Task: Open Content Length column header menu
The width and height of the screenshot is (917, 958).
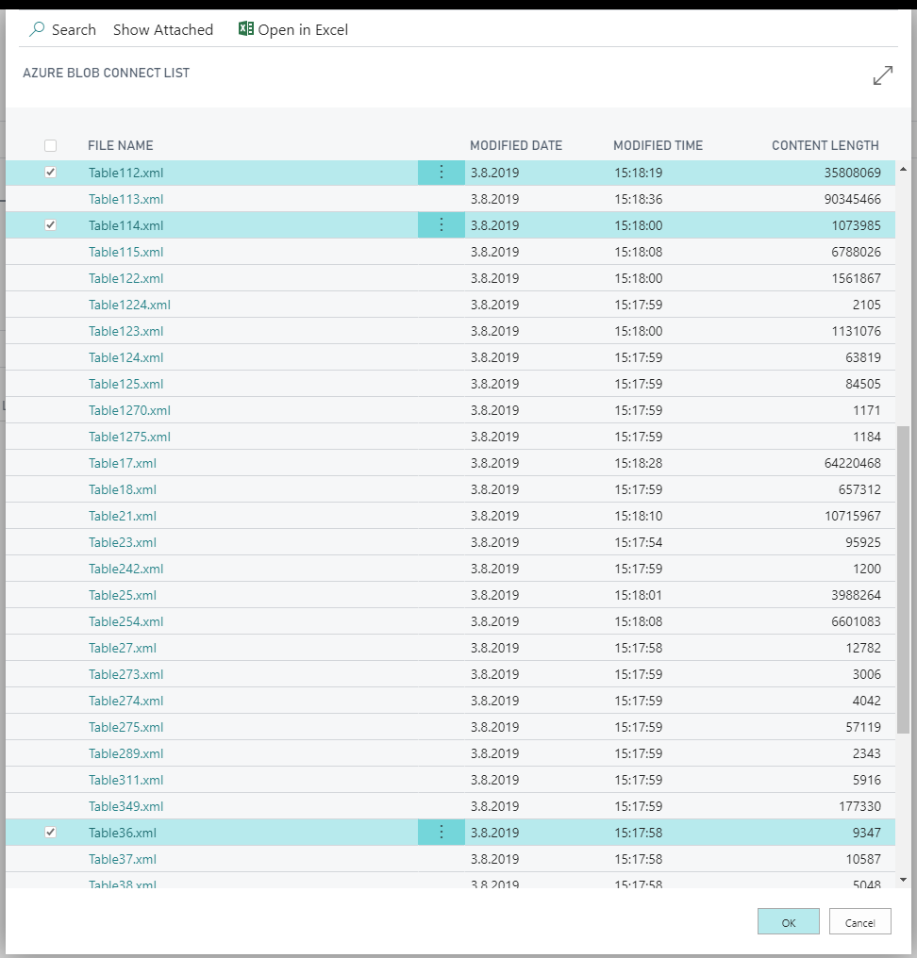Action: pos(825,145)
